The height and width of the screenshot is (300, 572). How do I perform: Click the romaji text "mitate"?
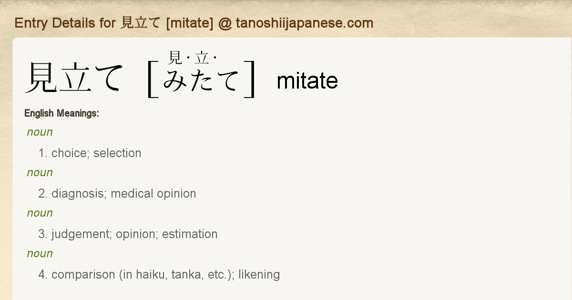pyautogui.click(x=307, y=81)
